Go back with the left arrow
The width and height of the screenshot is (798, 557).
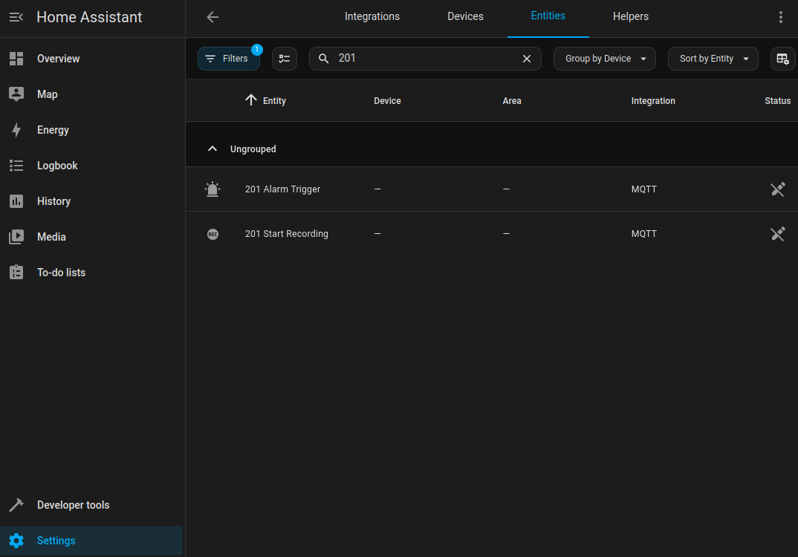coord(213,17)
